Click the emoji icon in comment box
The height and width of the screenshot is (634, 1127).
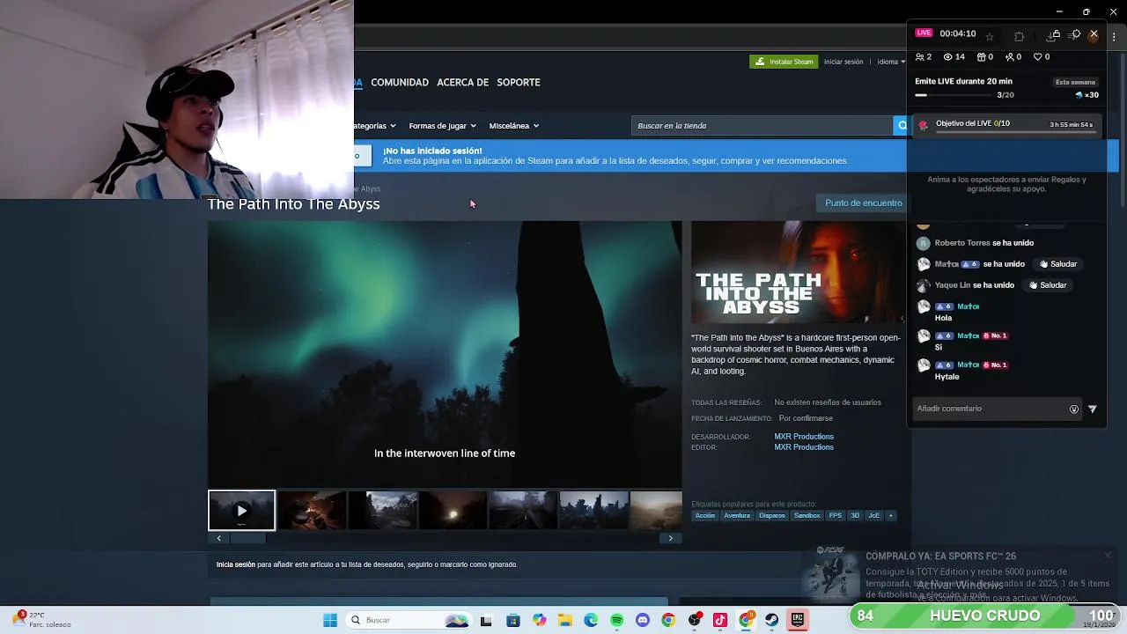click(1074, 409)
